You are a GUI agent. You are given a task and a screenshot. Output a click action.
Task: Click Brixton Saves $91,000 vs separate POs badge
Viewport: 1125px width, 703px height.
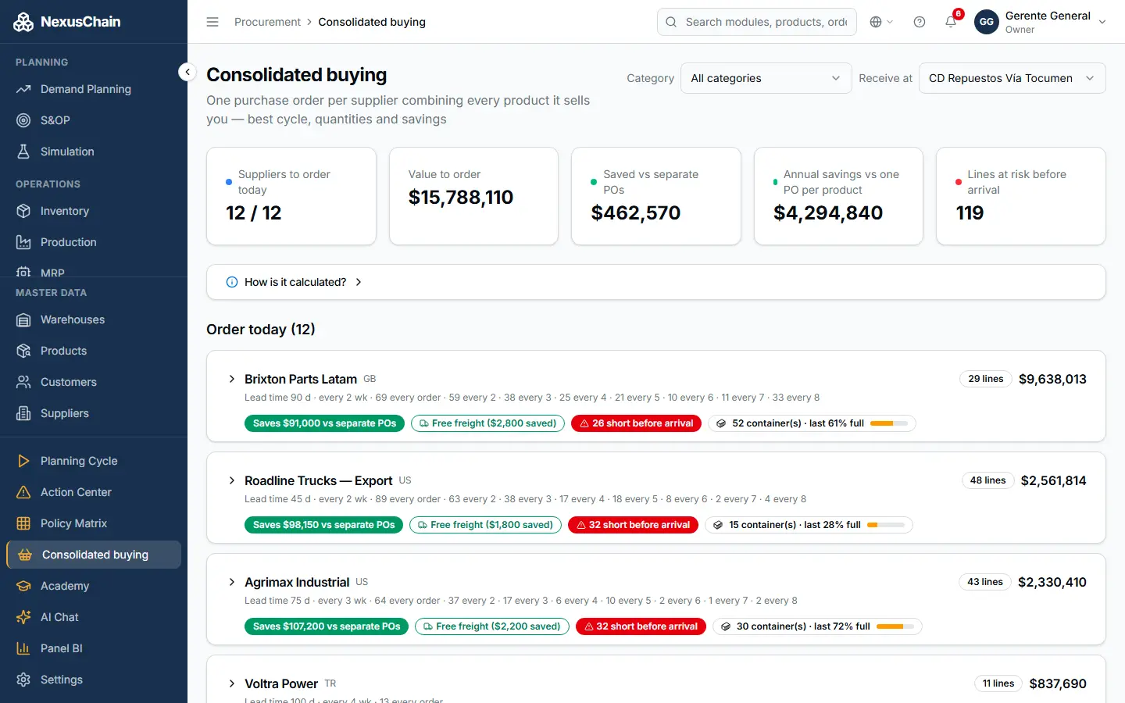point(324,423)
